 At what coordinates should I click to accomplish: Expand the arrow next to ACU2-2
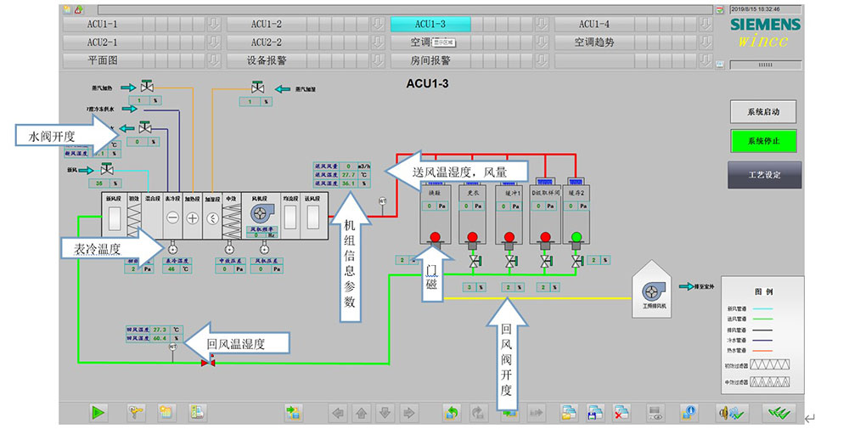tap(378, 42)
